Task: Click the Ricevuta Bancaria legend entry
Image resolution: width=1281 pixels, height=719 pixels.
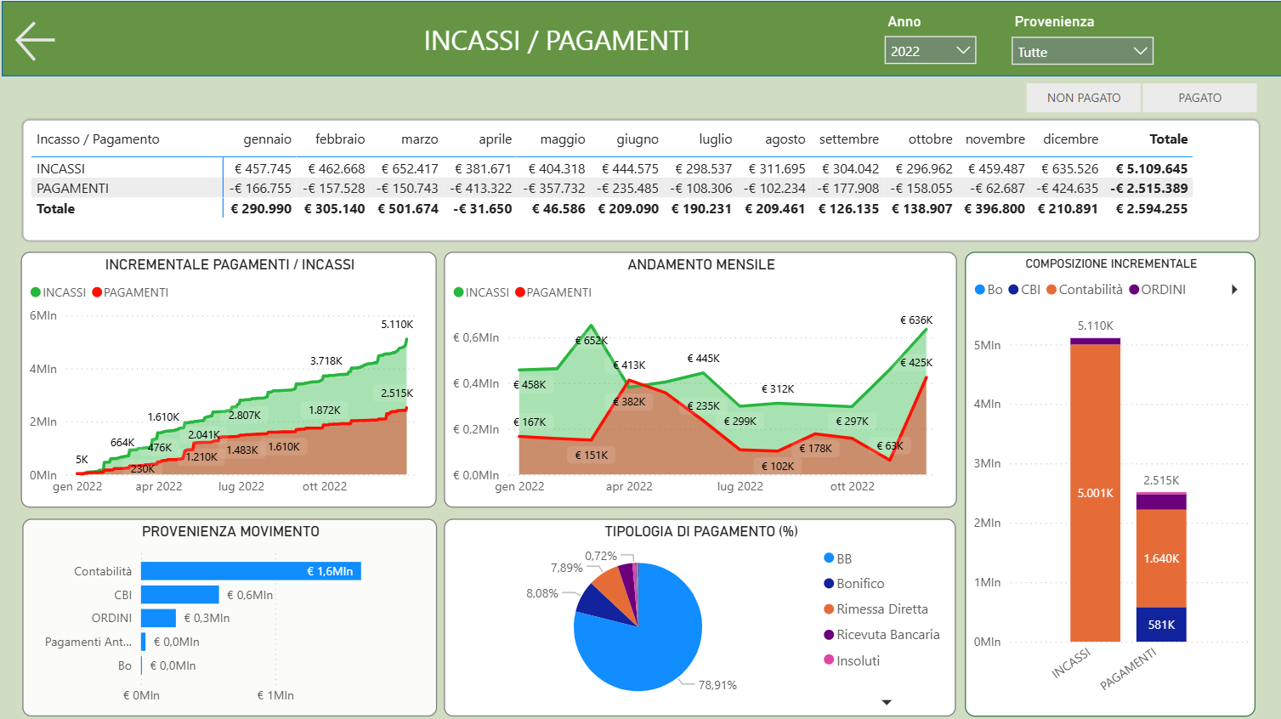Action: pos(881,635)
